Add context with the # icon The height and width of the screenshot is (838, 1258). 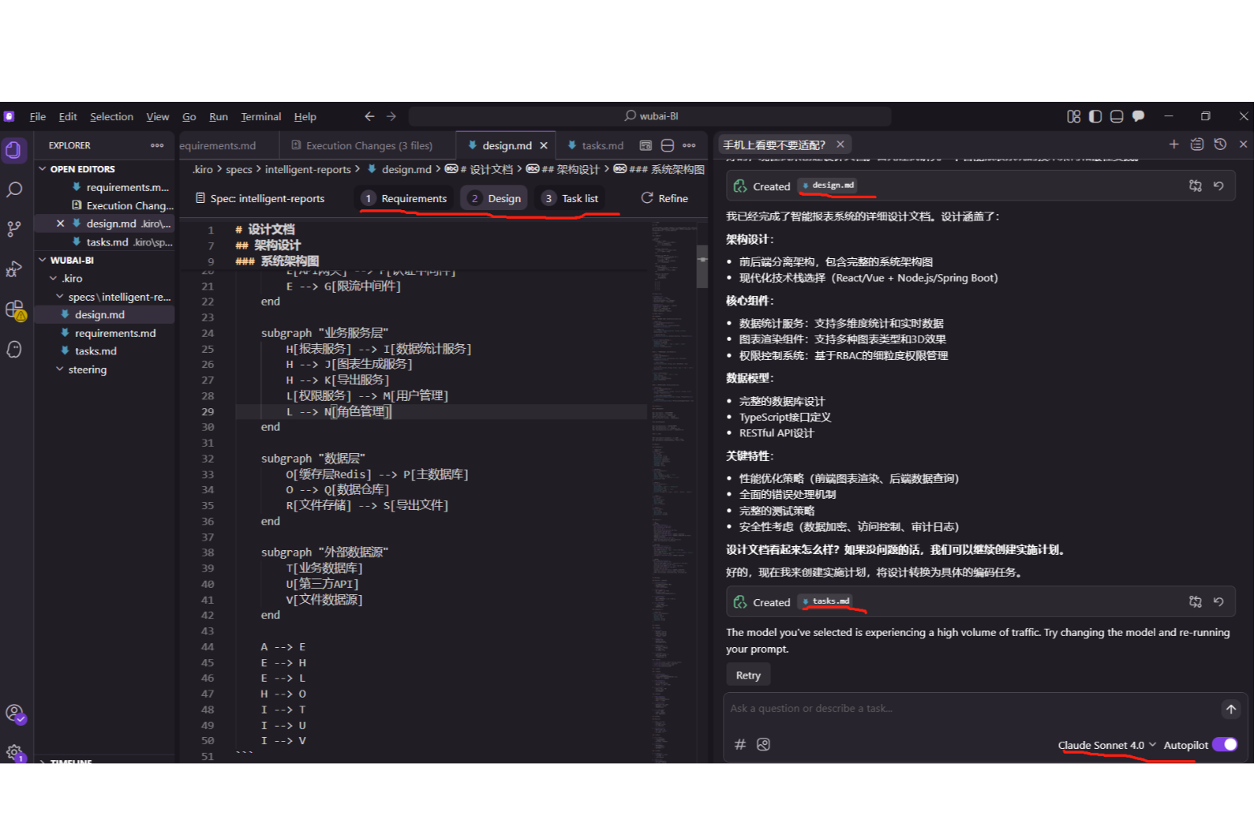click(741, 744)
